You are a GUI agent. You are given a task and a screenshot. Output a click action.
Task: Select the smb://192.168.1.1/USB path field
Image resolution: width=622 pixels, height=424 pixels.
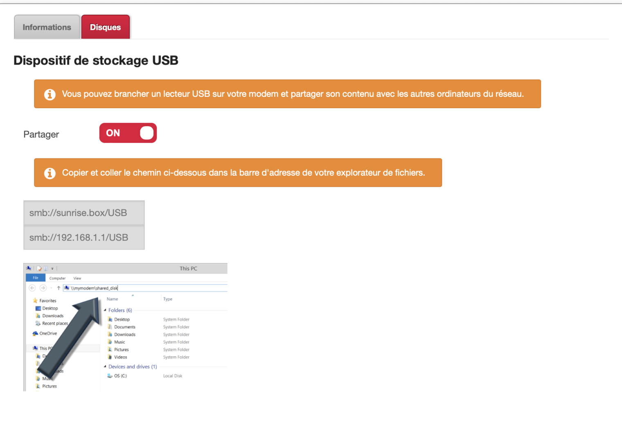pyautogui.click(x=84, y=237)
